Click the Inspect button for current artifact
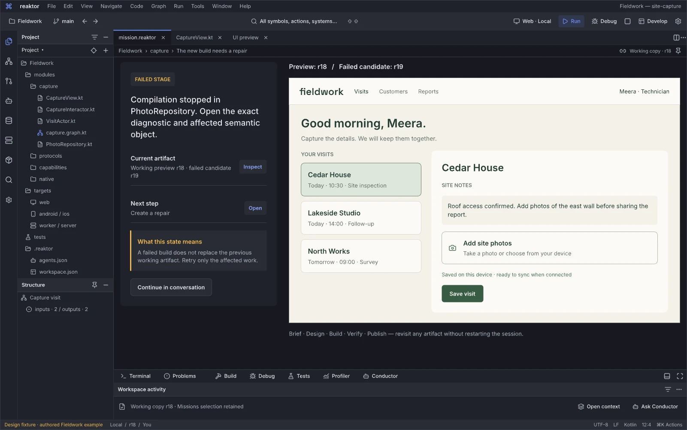Viewport: 687px width, 430px height. click(x=252, y=167)
